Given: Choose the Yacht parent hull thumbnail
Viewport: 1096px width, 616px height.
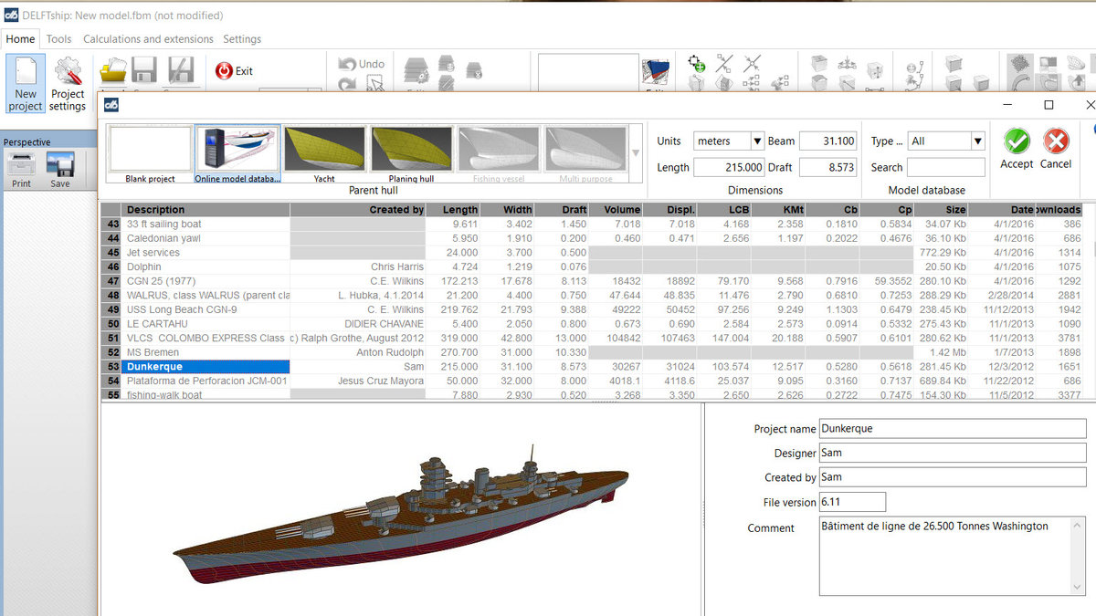Looking at the screenshot, I should click(324, 150).
